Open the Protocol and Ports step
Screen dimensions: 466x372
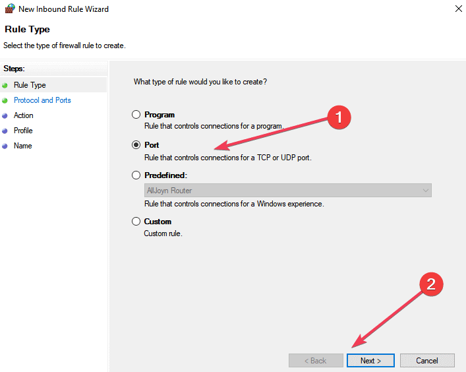pos(42,100)
